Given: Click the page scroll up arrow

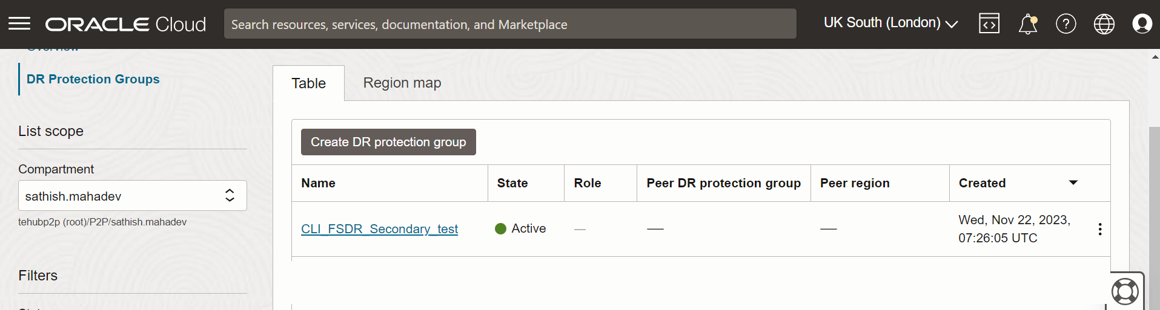Looking at the screenshot, I should pyautogui.click(x=1155, y=57).
